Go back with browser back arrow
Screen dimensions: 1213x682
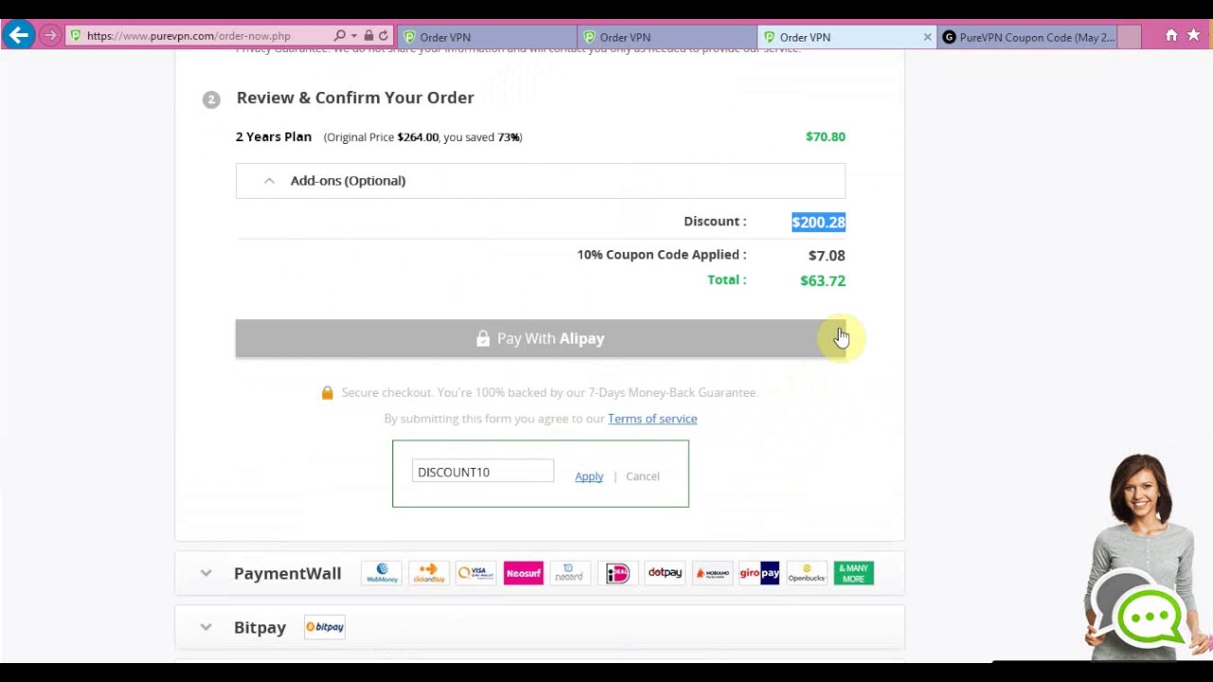tap(18, 36)
